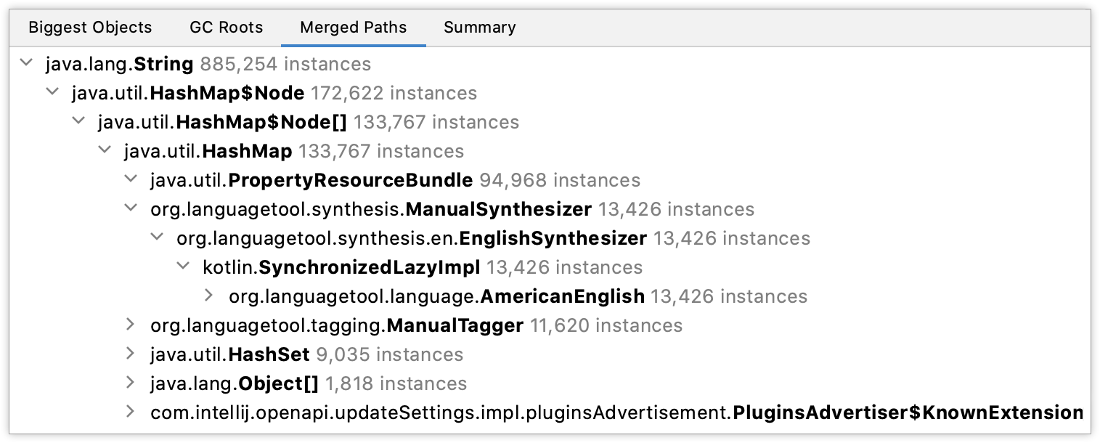This screenshot has height=443, width=1100.
Task: Collapse the EnglishSynthesizer entry
Action: (x=156, y=238)
